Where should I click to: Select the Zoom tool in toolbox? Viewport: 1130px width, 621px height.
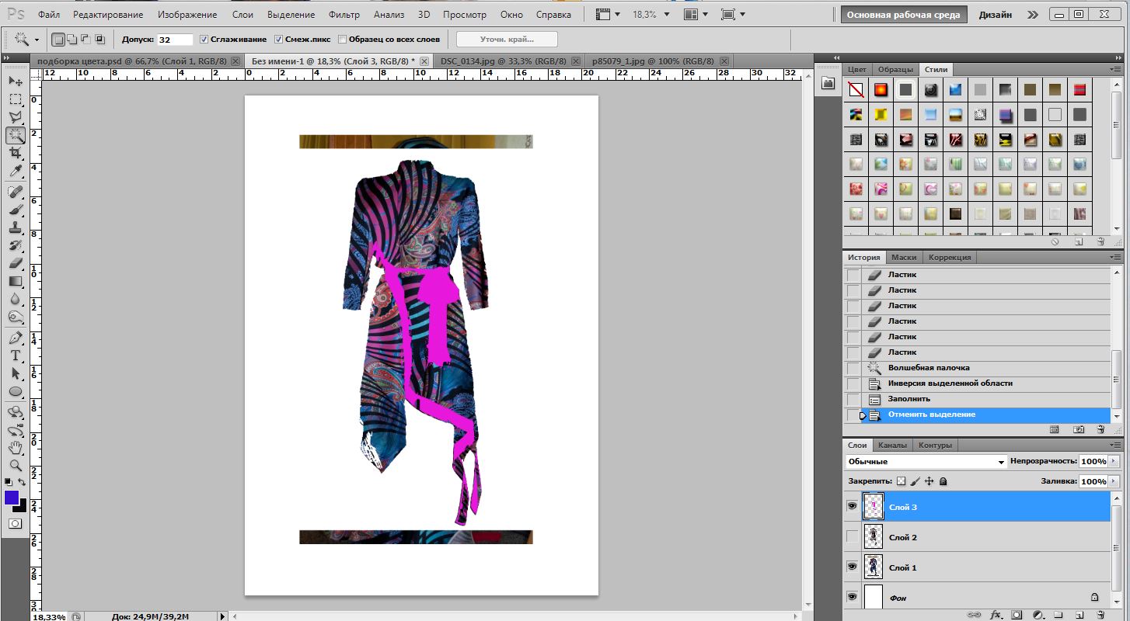coord(16,465)
